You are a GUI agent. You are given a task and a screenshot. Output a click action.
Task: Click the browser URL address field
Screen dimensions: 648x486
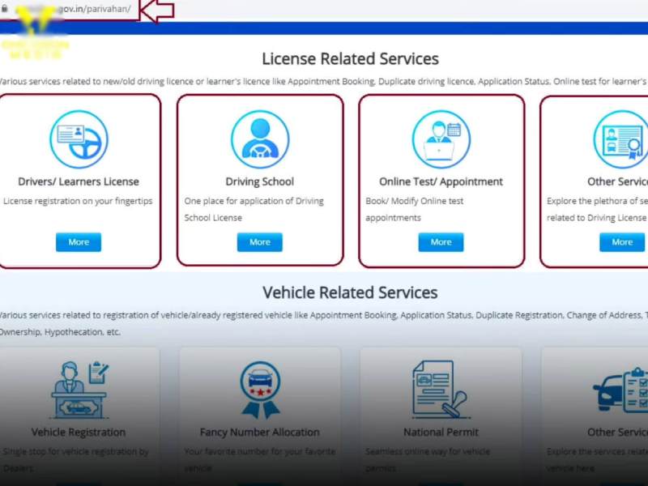[70, 9]
